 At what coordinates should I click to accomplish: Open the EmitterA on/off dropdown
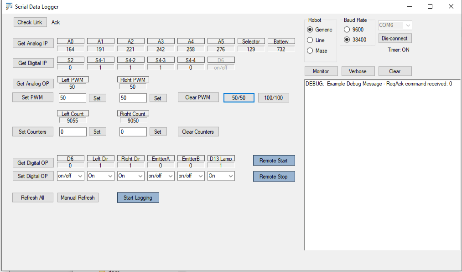161,176
